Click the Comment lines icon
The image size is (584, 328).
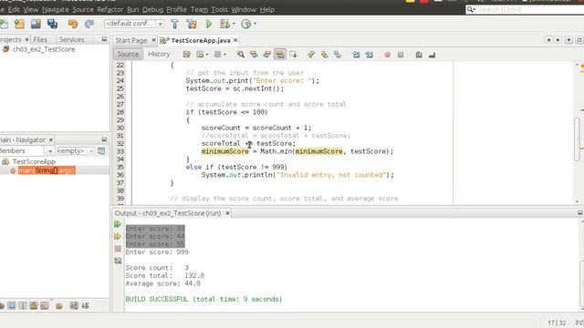419,55
